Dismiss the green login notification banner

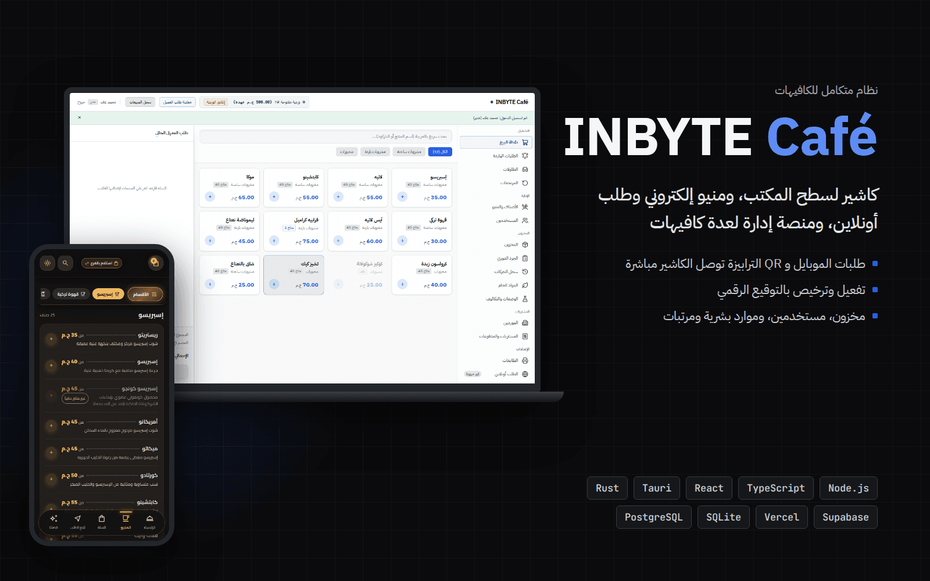(x=80, y=117)
